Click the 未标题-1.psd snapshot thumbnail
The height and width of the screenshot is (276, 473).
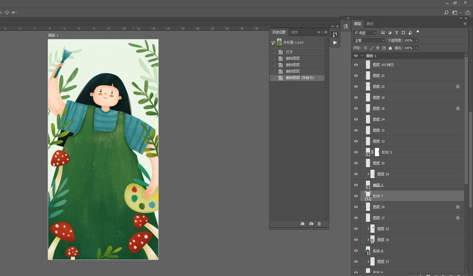(280, 43)
